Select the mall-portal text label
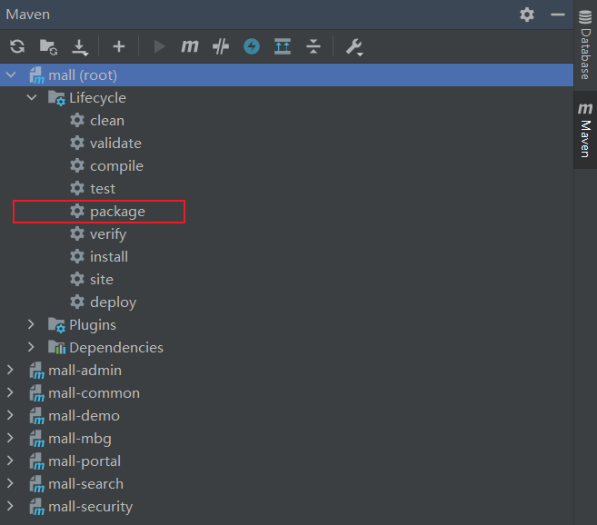 [x=85, y=461]
